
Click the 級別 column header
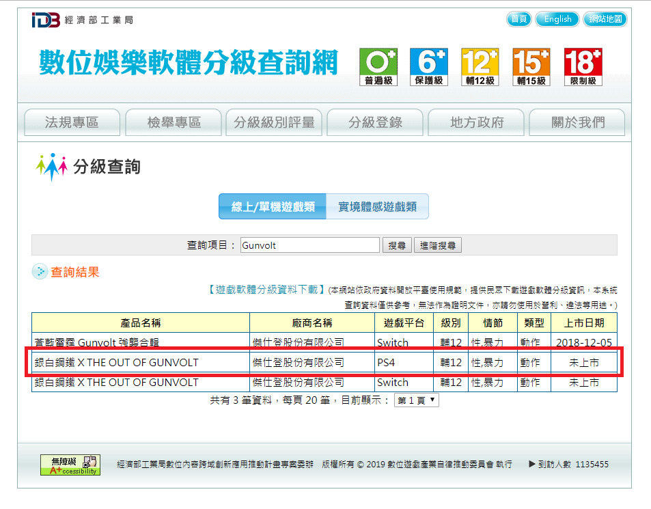click(x=451, y=322)
